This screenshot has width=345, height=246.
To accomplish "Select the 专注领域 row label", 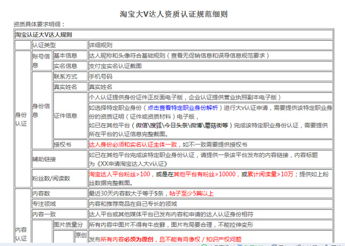I will (x=44, y=204).
